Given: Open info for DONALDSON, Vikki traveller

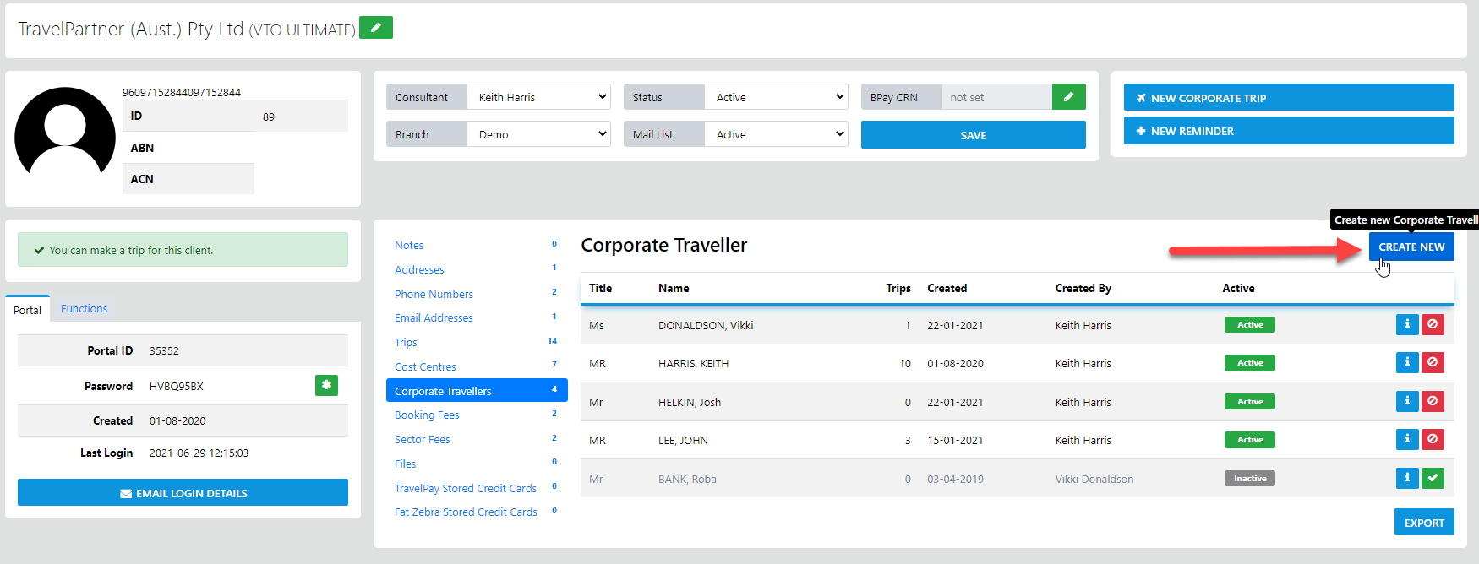Looking at the screenshot, I should pos(1406,324).
